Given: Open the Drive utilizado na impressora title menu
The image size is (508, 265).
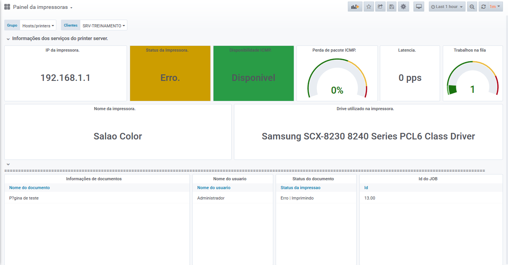Looking at the screenshot, I should (365, 109).
